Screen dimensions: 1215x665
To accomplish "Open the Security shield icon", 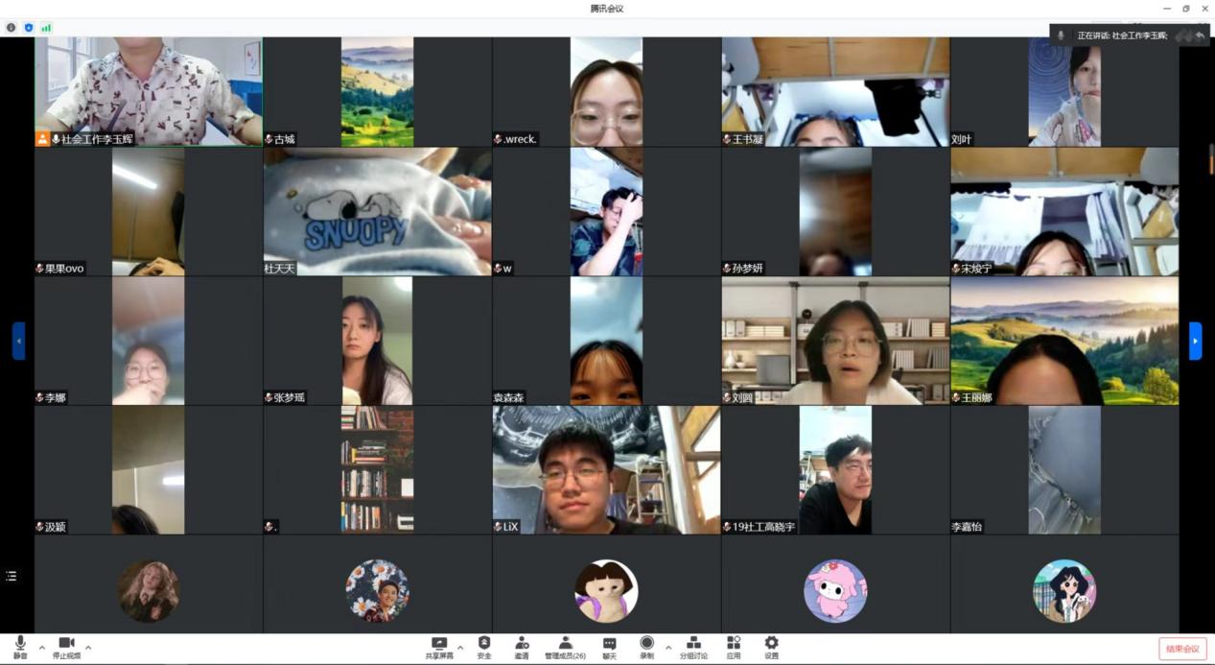I will point(484,646).
